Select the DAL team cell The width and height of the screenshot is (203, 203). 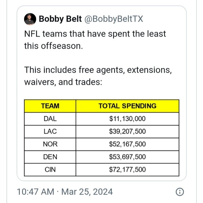pos(50,119)
